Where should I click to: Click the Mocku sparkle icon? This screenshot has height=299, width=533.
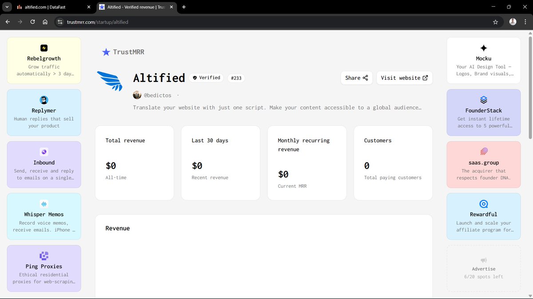click(484, 48)
